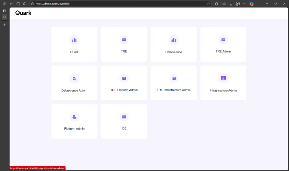This screenshot has height=171, width=289.
Task: Open the workspaces icon in title bar
Action: click(x=5, y=4)
